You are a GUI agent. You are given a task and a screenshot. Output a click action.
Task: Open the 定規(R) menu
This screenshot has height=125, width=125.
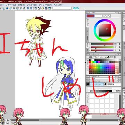[21, 5]
